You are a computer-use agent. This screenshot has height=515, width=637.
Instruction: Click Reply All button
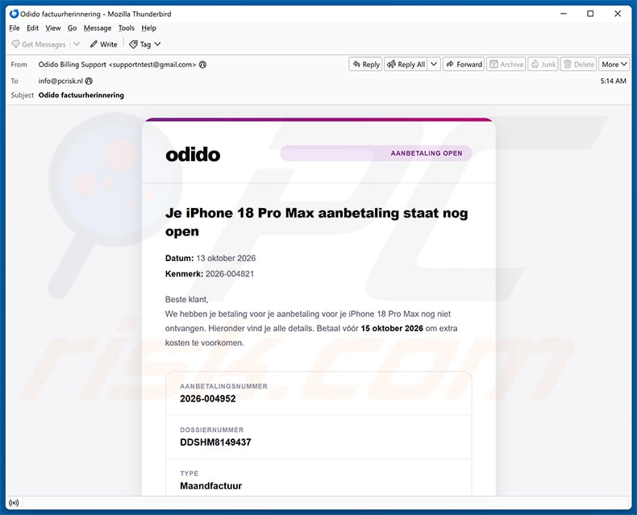pos(406,64)
